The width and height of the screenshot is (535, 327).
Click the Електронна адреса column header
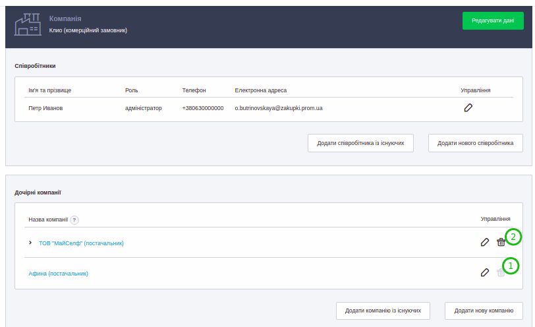(x=260, y=90)
